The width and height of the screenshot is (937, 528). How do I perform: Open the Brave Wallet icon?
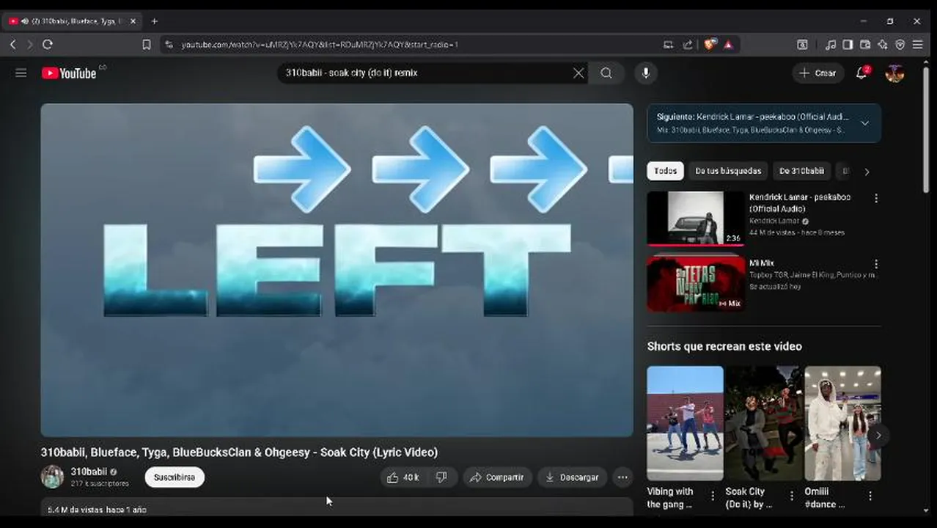click(865, 45)
